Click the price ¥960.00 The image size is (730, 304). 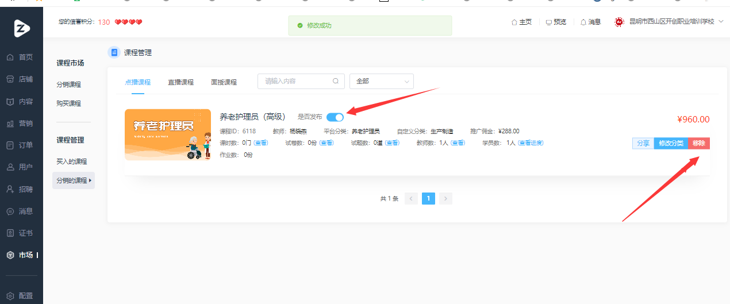(x=693, y=120)
